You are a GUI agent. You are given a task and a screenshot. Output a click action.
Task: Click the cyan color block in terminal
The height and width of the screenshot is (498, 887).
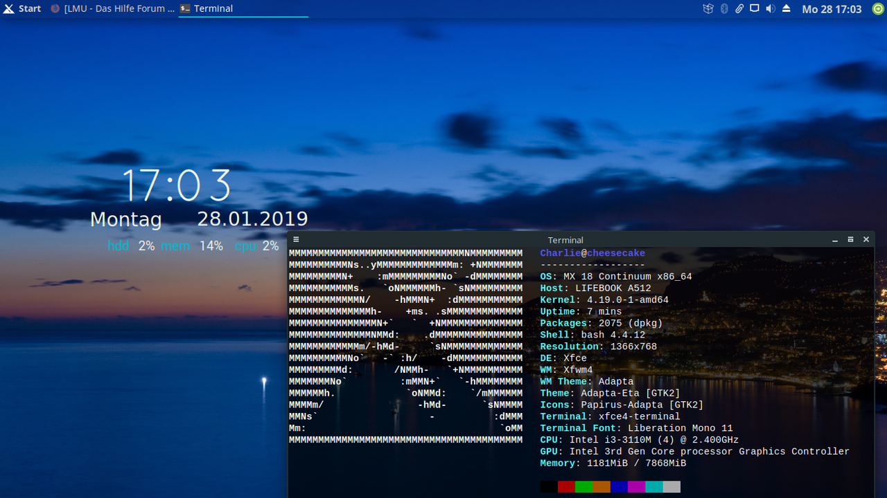[x=654, y=487]
